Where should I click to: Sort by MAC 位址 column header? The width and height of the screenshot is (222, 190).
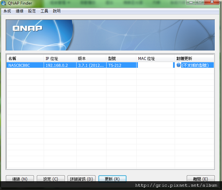pyautogui.click(x=155, y=59)
